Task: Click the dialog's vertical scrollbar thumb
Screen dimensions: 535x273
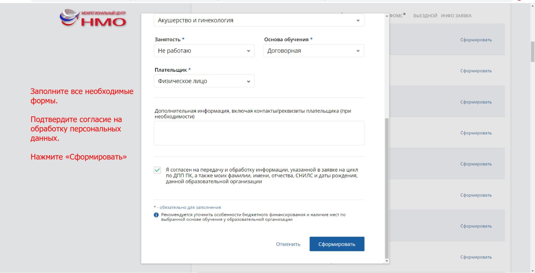Action: [x=387, y=188]
